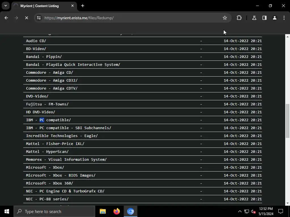This screenshot has width=290, height=217.
Task: Open the BD-Video/ folder
Action: point(36,49)
